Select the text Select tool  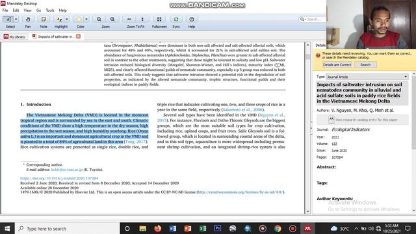coord(8,19)
